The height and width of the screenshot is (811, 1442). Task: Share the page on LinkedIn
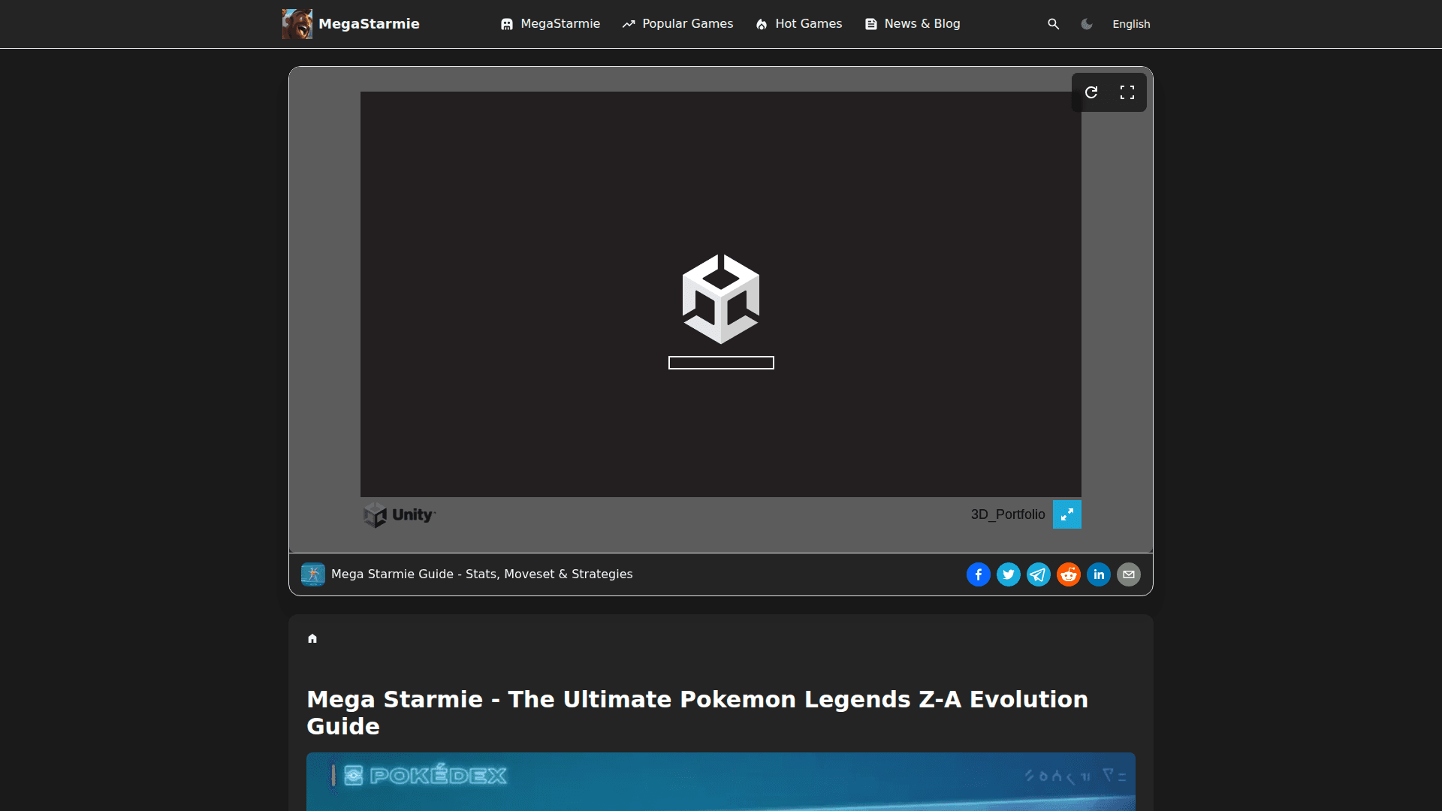pyautogui.click(x=1098, y=574)
